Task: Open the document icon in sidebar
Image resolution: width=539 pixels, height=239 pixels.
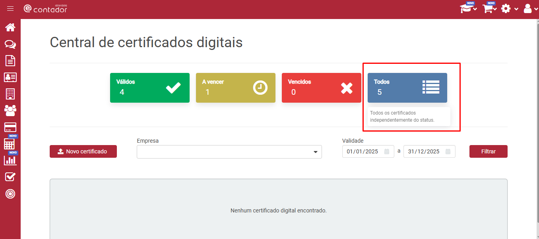Action: coord(10,61)
